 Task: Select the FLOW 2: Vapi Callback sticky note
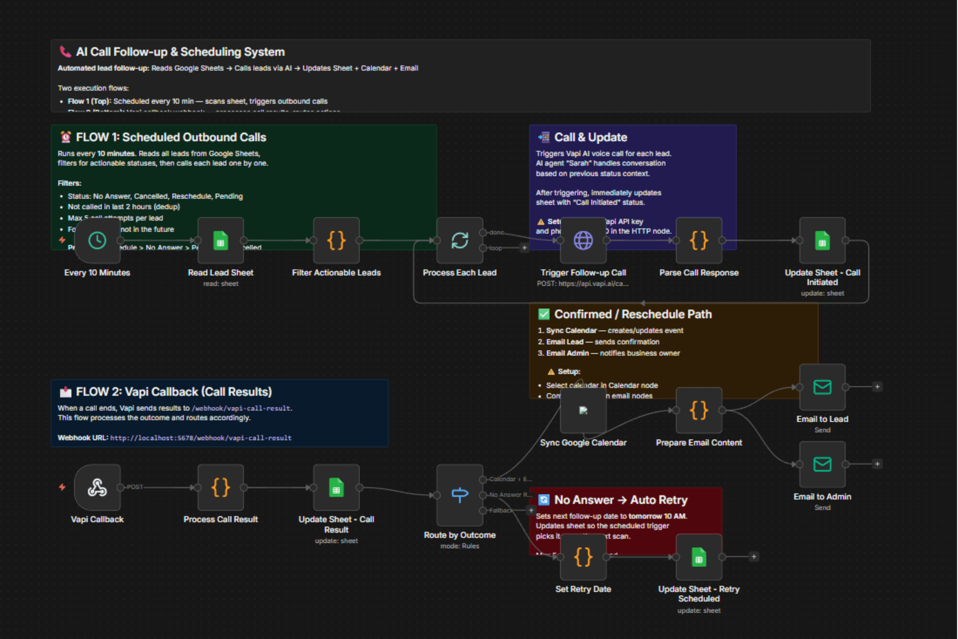(219, 413)
